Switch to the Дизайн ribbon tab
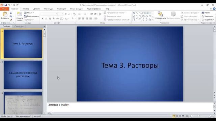 37,9
